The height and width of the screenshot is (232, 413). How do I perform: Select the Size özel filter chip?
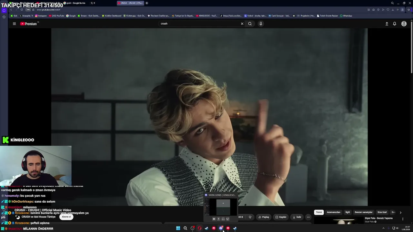382,212
